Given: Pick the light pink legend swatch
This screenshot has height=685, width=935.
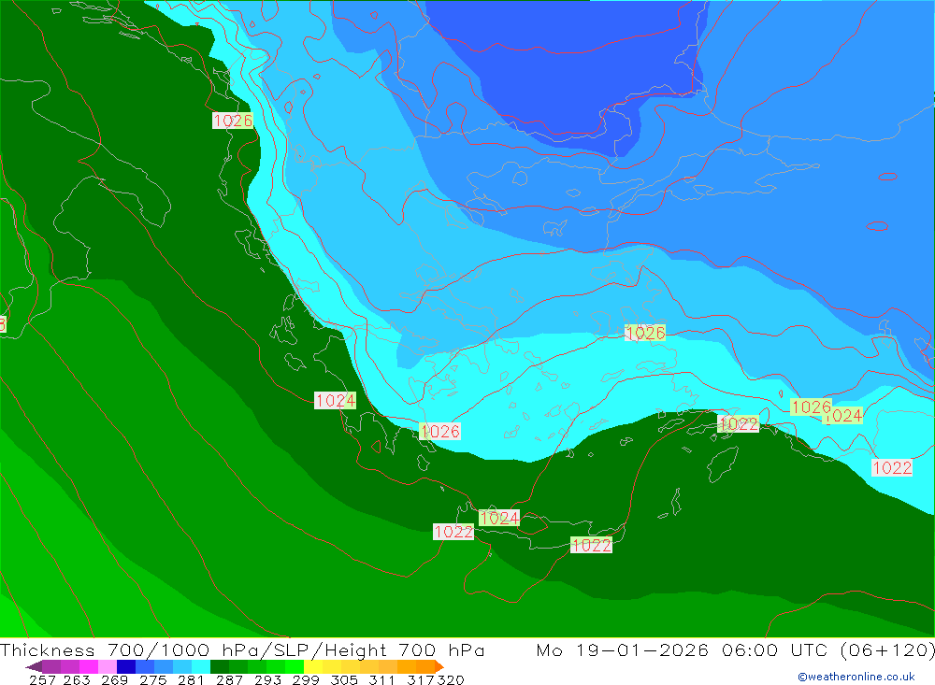Looking at the screenshot, I should (108, 666).
